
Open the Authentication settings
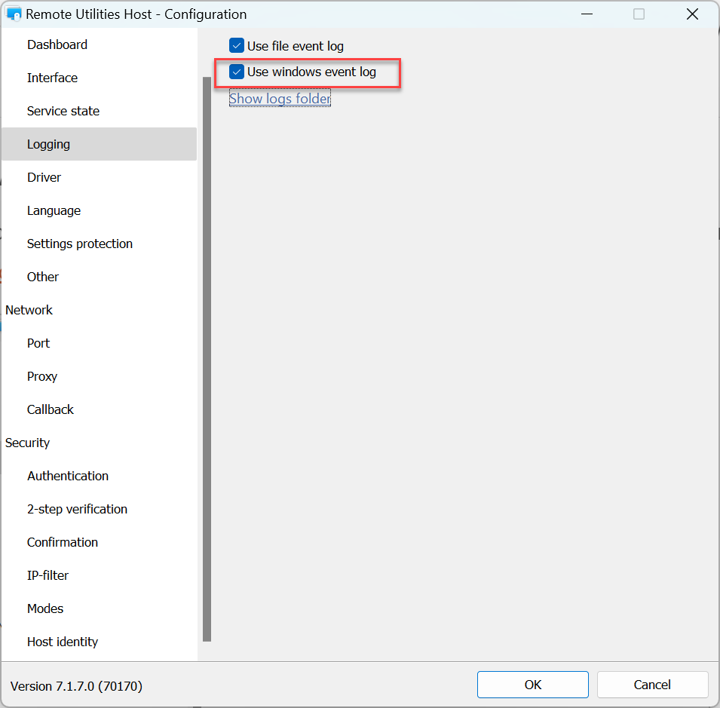coord(100,476)
